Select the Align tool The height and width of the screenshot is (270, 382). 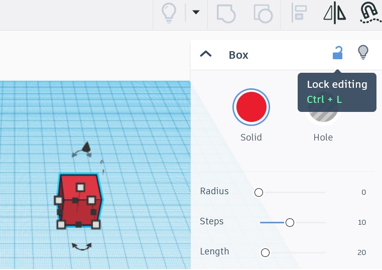click(x=299, y=13)
